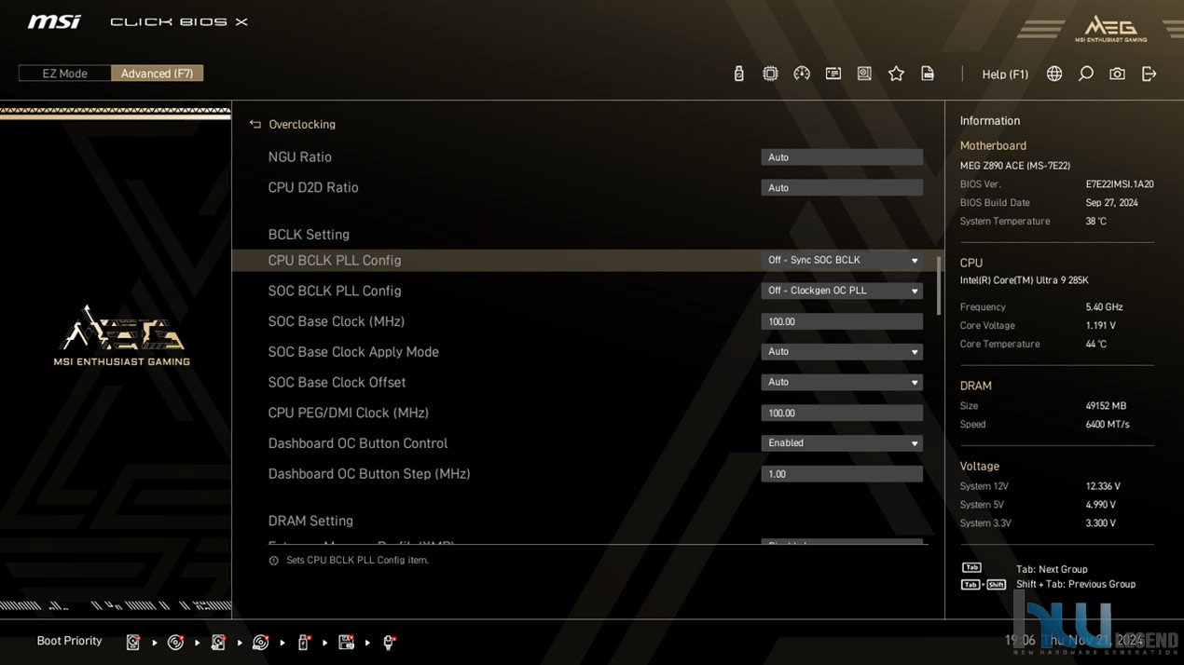Screen dimensions: 1184x665
Task: Open Help (F1)
Action: 1005,75
